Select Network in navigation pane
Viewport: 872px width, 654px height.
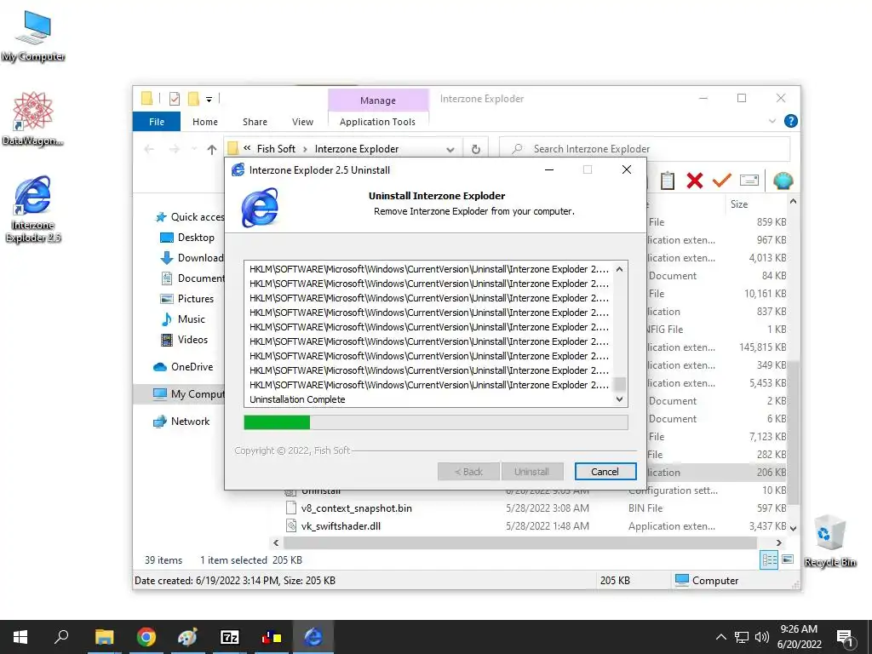tap(182, 422)
